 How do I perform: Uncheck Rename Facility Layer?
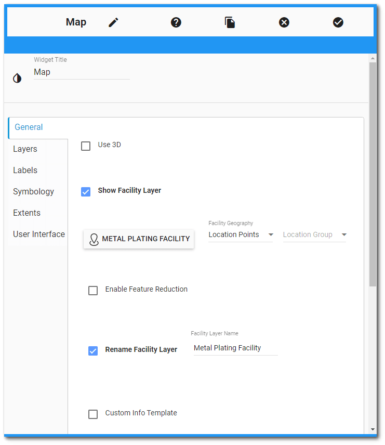point(93,351)
